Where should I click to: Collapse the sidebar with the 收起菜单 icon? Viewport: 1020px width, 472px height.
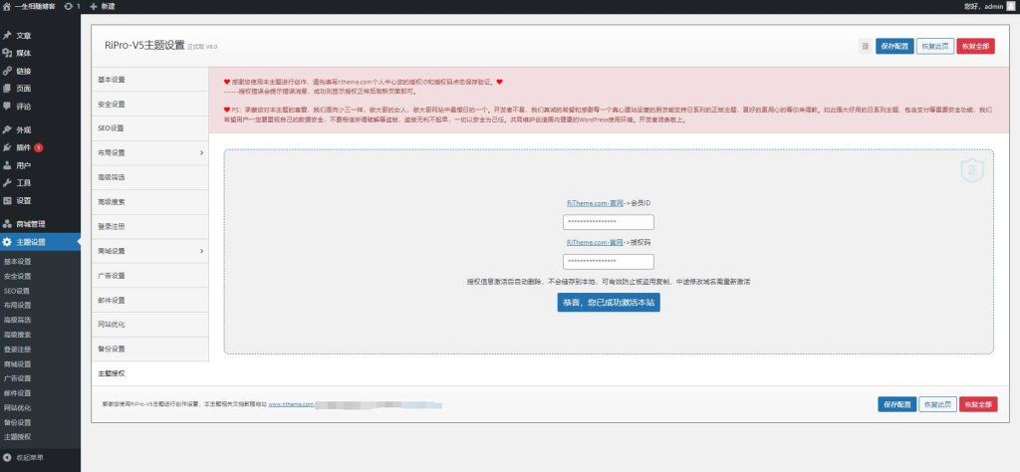[7, 458]
